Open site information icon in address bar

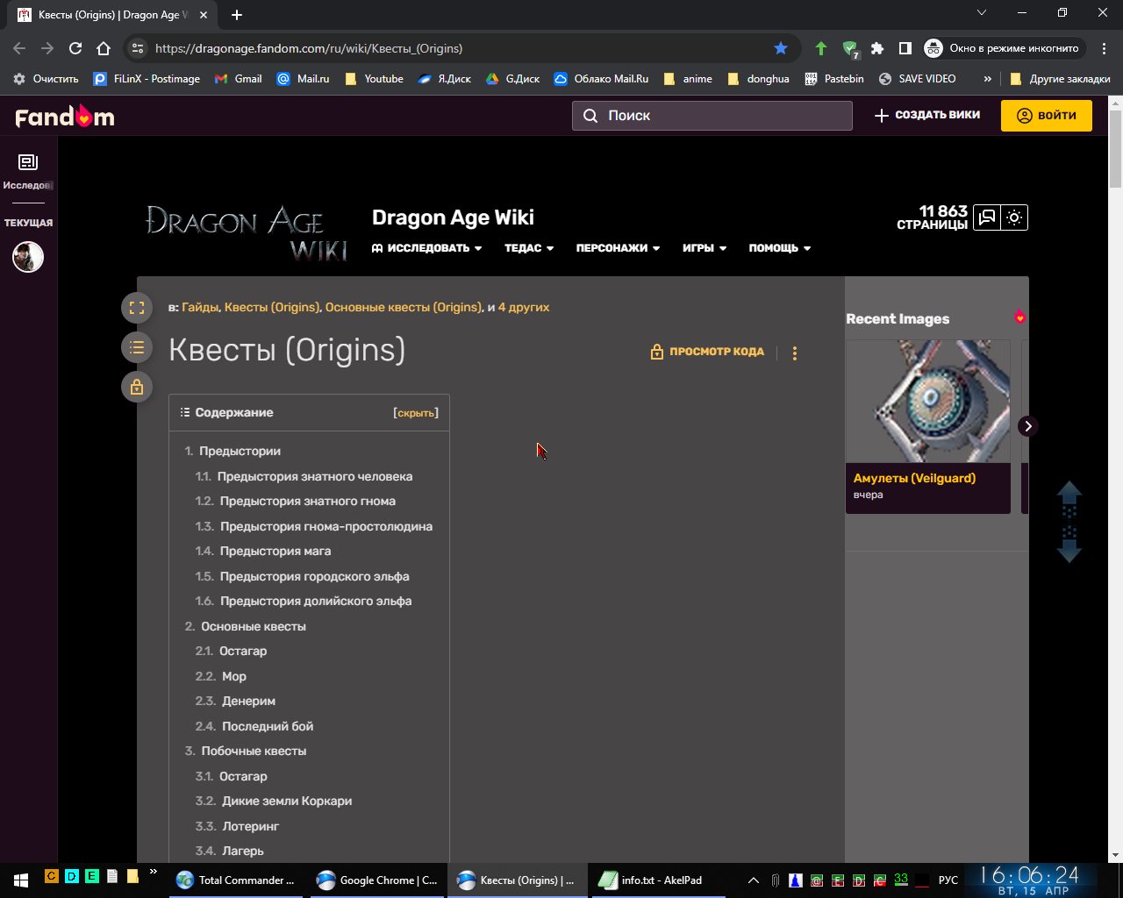[137, 48]
